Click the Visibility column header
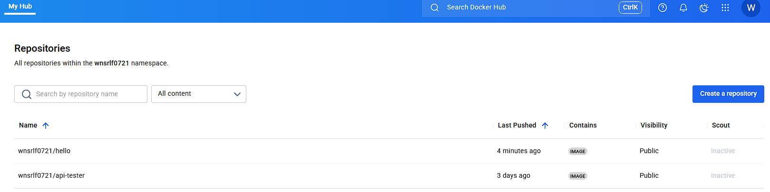This screenshot has width=770, height=192. (x=653, y=125)
